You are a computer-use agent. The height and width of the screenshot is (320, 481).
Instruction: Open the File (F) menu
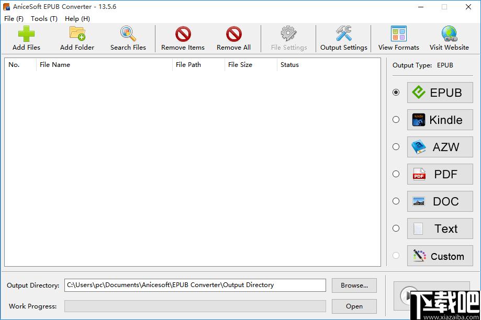(x=14, y=19)
